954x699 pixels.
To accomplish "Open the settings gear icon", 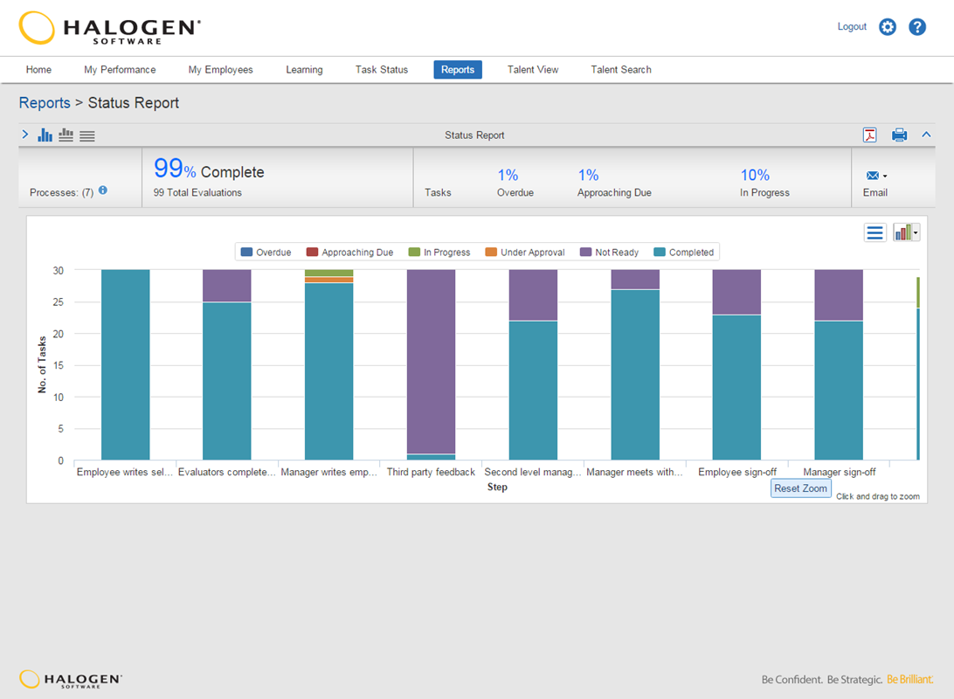I will click(887, 27).
